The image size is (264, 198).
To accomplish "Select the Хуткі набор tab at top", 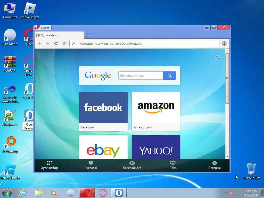I will (59, 35).
